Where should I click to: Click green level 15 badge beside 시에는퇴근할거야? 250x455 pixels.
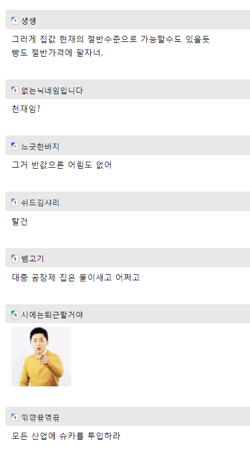click(x=15, y=315)
